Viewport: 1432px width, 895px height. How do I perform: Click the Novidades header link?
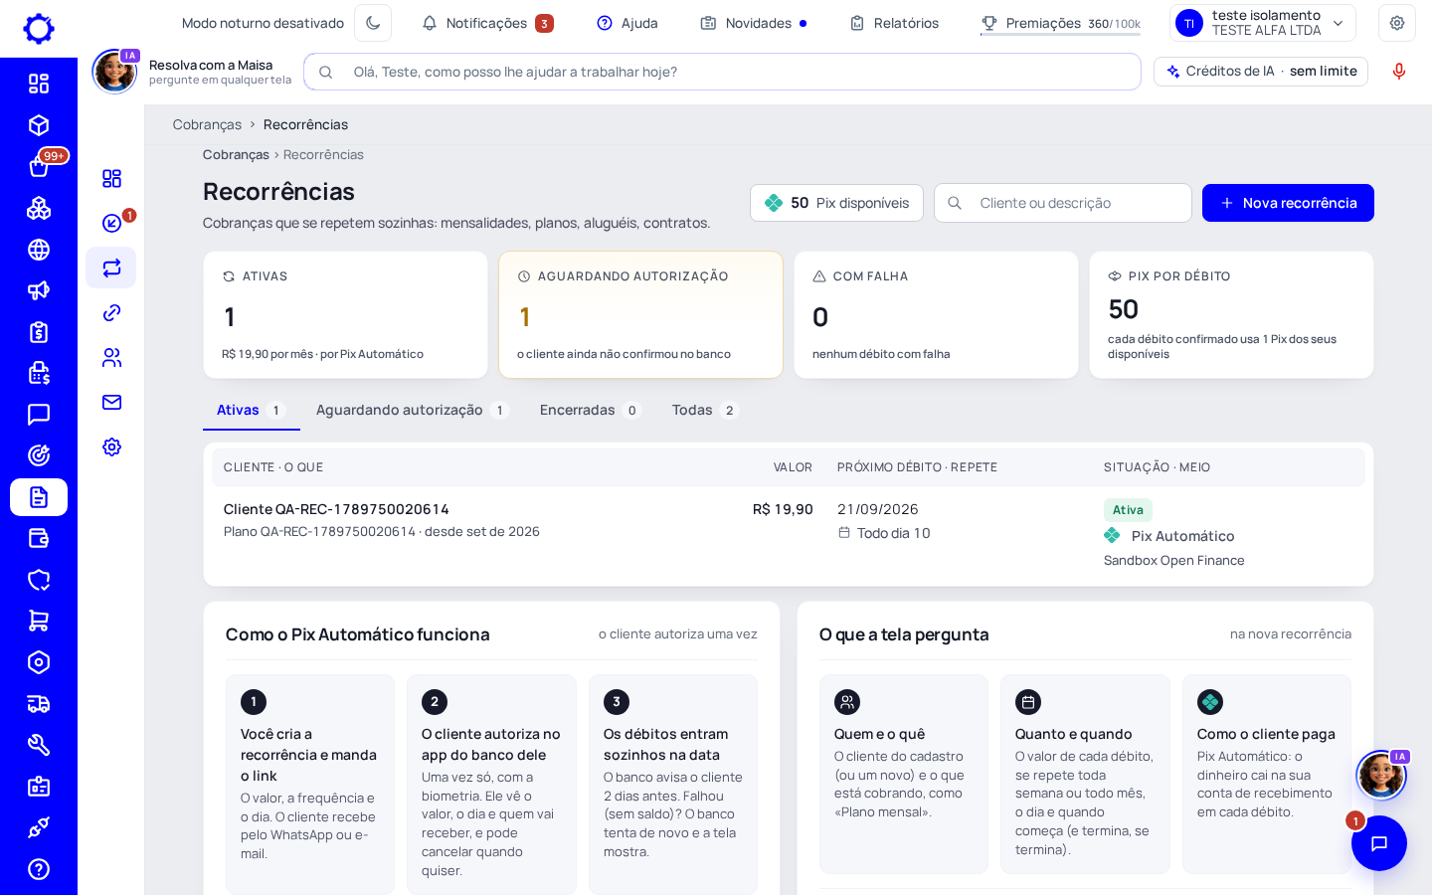pyautogui.click(x=753, y=23)
